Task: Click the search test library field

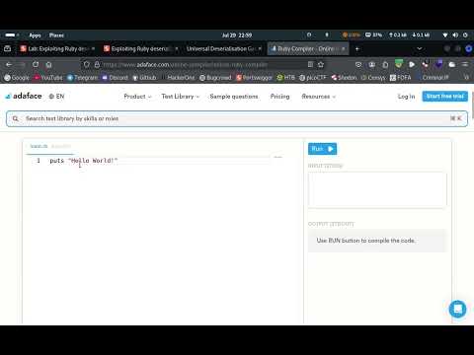Action: (x=237, y=118)
